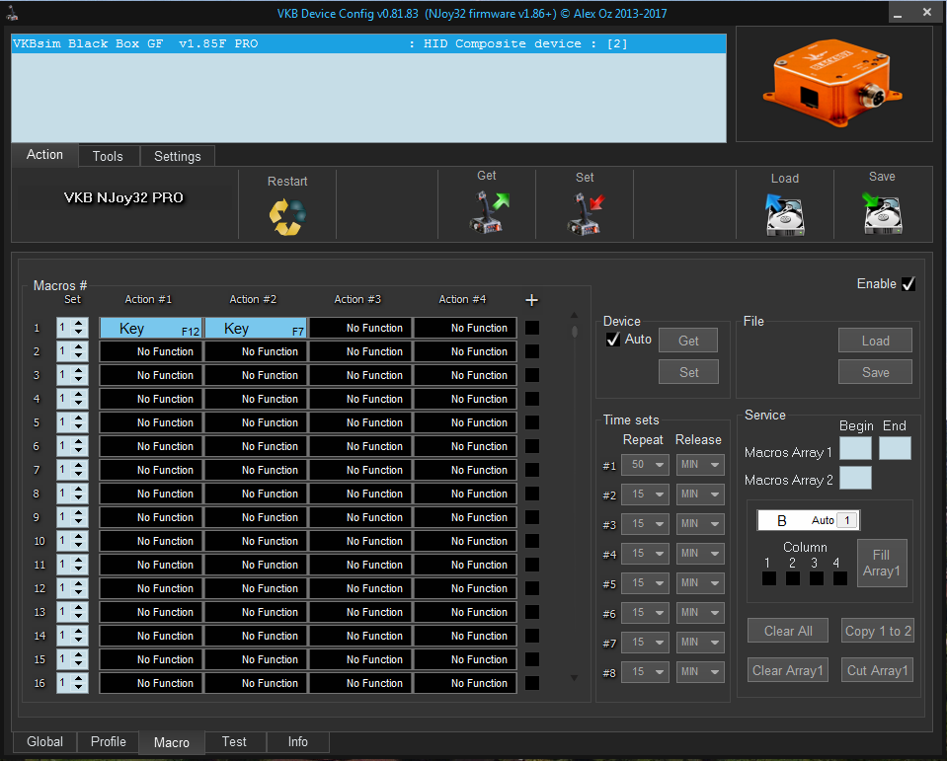Click the orange Black Box device image
Viewport: 947px width, 761px height.
pyautogui.click(x=833, y=83)
